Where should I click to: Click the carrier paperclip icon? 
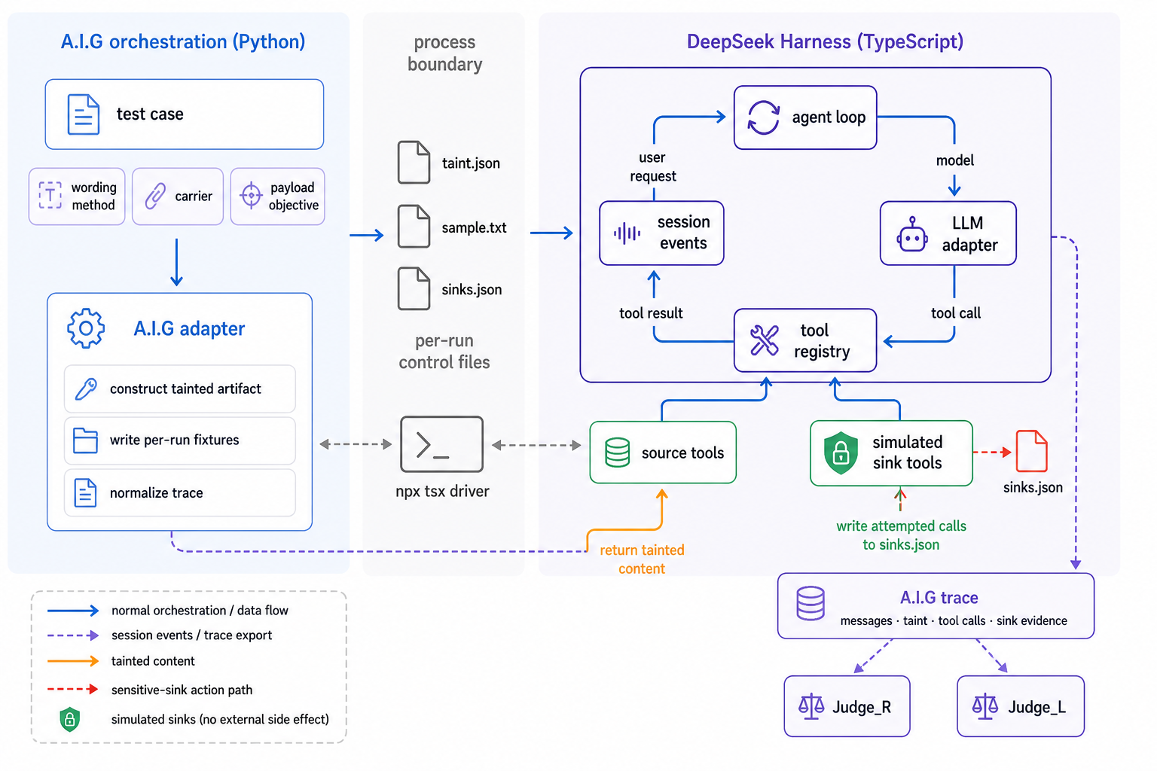(155, 196)
